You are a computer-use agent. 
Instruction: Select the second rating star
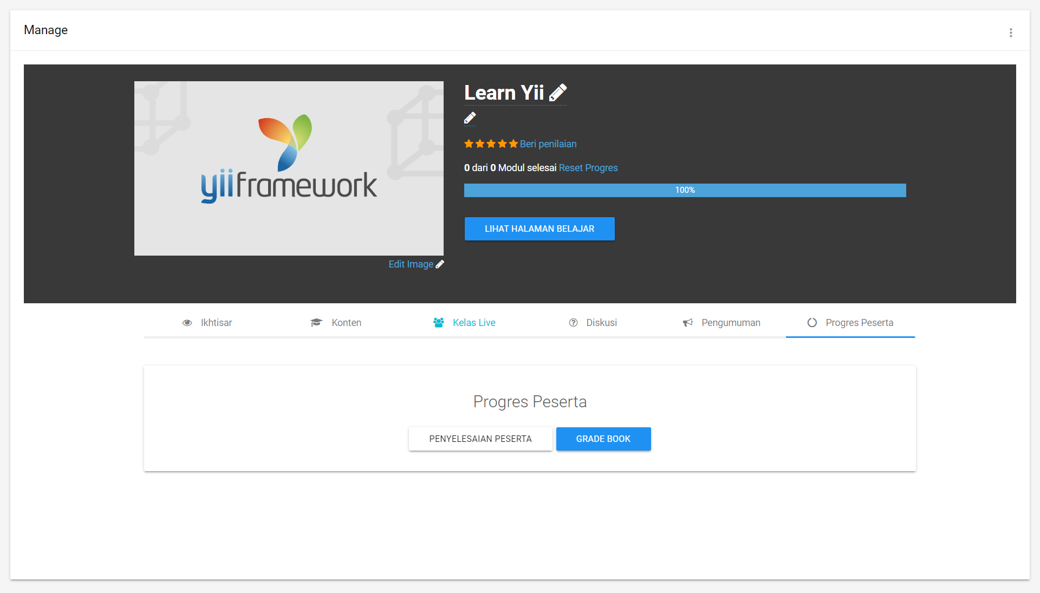click(480, 144)
